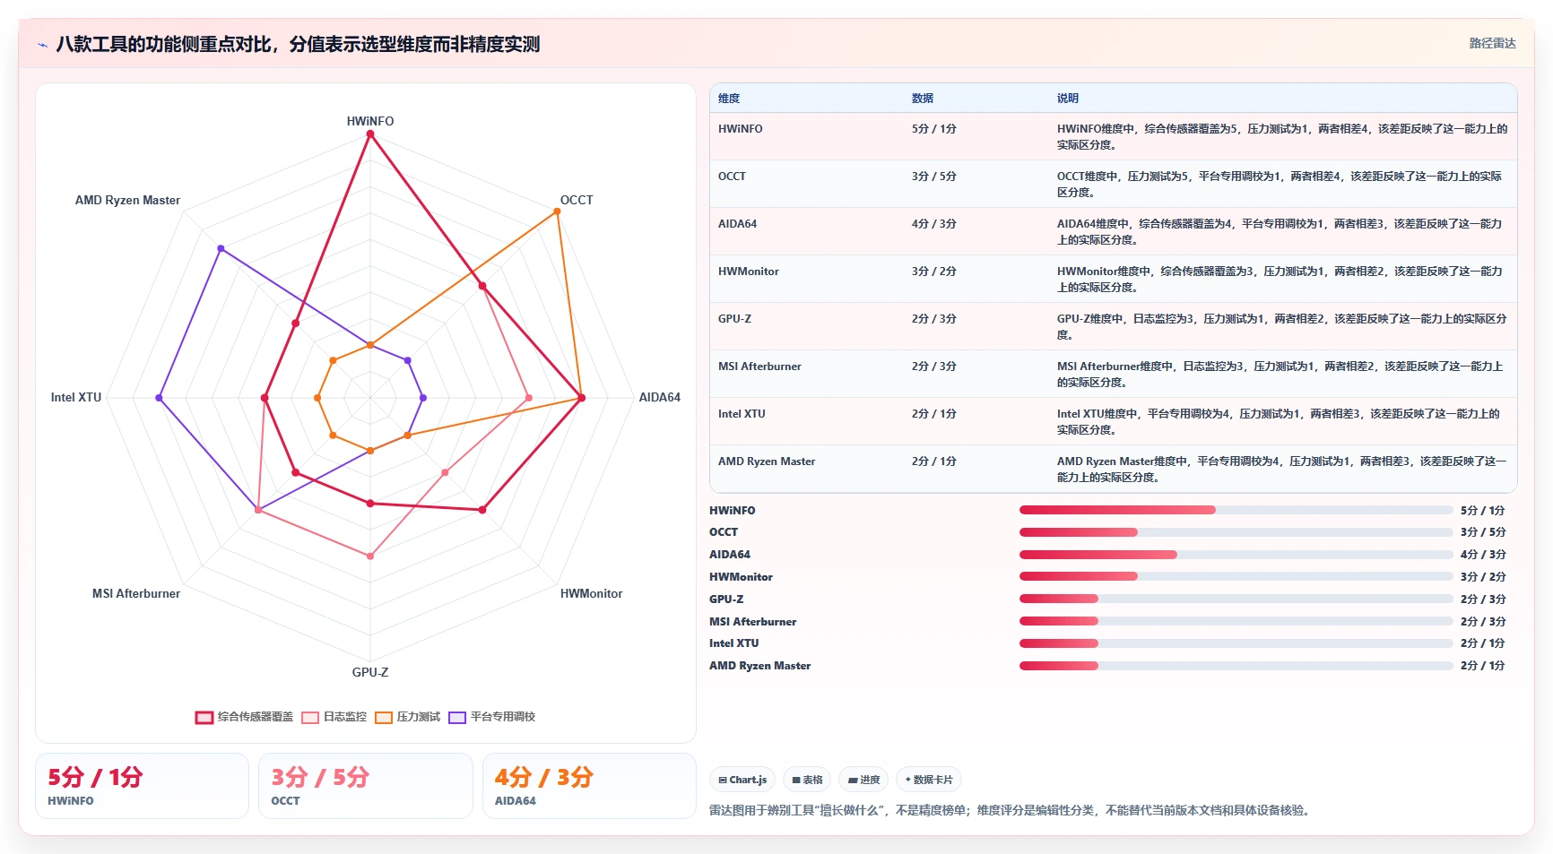Click the 八款工具的功能侧重点对比 title
The height and width of the screenshot is (854, 1553).
pos(298,45)
